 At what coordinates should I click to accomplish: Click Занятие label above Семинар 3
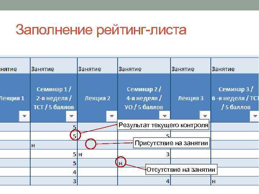[x=223, y=69]
